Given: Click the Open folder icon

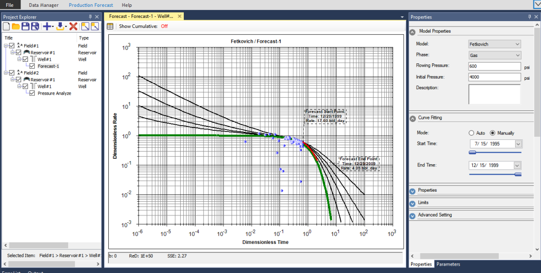Looking at the screenshot, I should pos(16,26).
